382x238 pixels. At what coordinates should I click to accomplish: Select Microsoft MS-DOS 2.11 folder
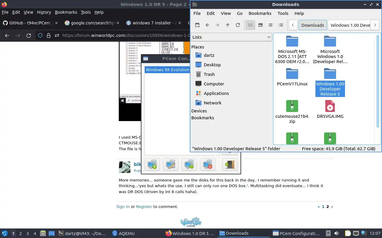292,49
